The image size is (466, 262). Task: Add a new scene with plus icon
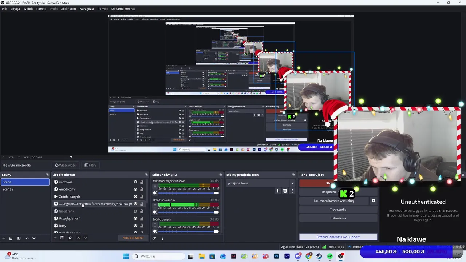point(4,238)
